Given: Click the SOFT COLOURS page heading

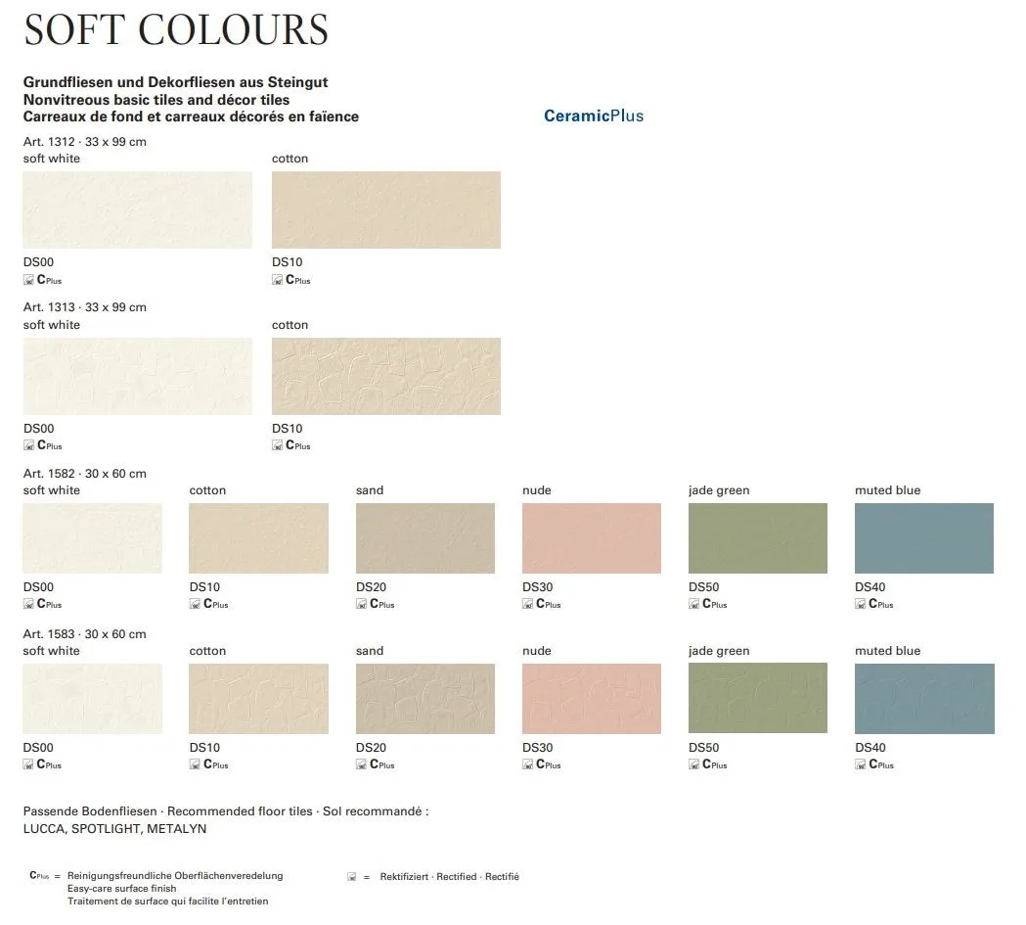Looking at the screenshot, I should [x=176, y=29].
